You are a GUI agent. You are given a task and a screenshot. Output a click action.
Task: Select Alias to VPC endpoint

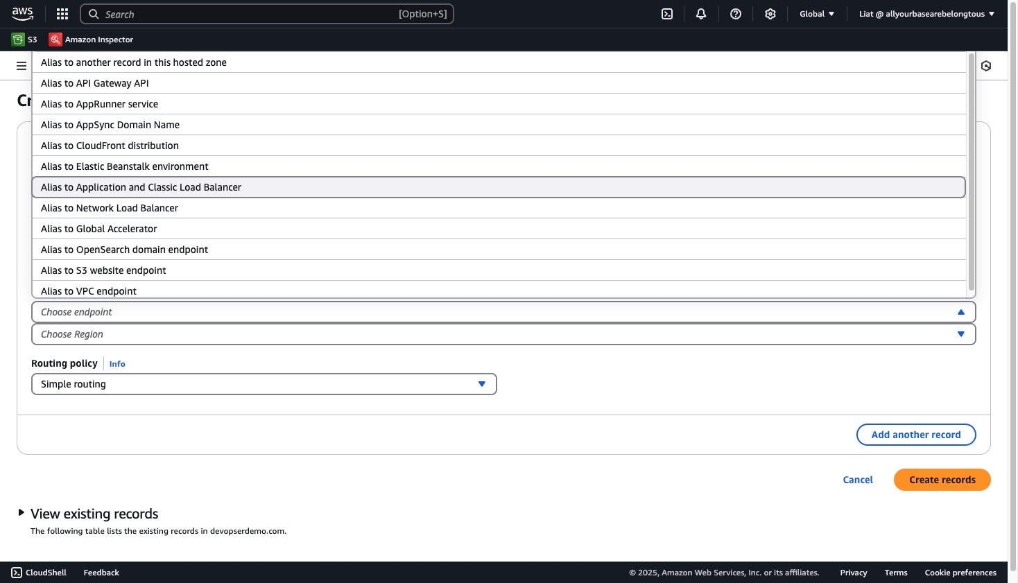pos(499,290)
